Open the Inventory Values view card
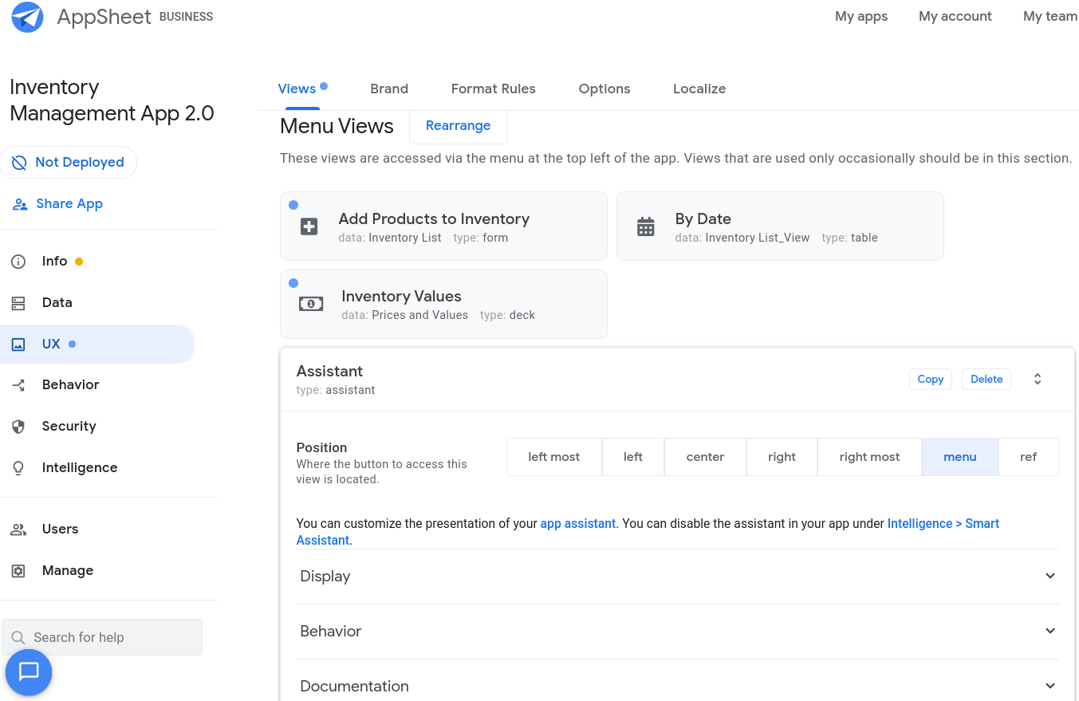1079x701 pixels. [x=443, y=304]
